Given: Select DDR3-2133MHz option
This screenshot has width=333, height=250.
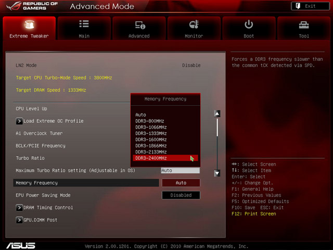Looking at the screenshot, I should tap(165, 152).
